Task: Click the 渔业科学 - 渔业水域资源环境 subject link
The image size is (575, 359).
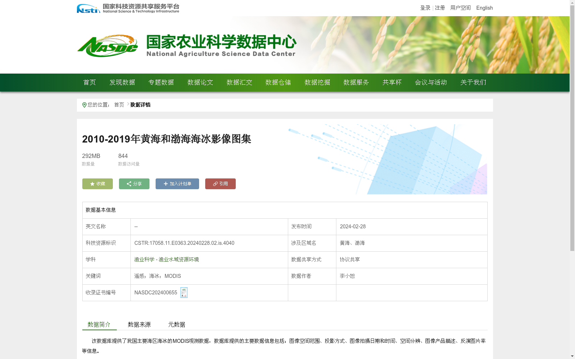Action: [x=166, y=260]
